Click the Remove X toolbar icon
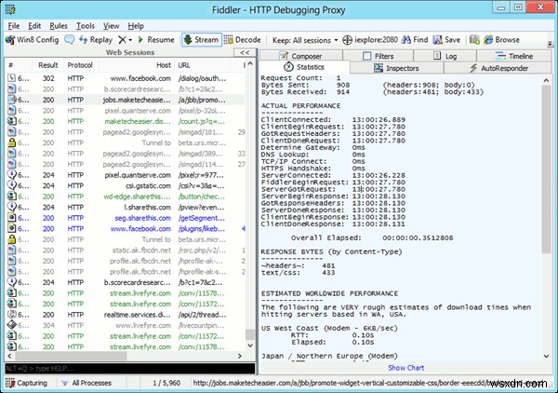Screen dimensions: 558x393 [122, 39]
